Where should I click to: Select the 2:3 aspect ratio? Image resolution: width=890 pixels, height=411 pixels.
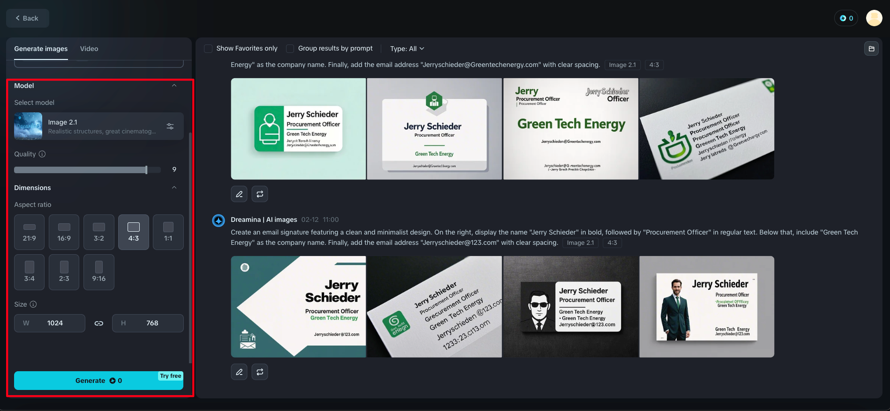tap(64, 272)
